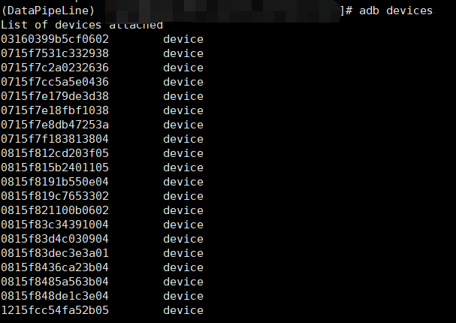Viewport: 456px width, 323px height.
Task: Select the serial 0815f815b2401105
Action: (x=55, y=168)
